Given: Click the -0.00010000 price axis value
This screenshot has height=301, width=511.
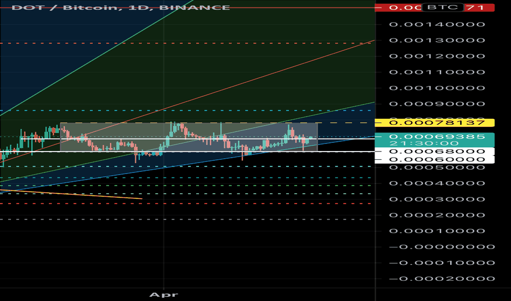Looking at the screenshot, I should [x=442, y=263].
